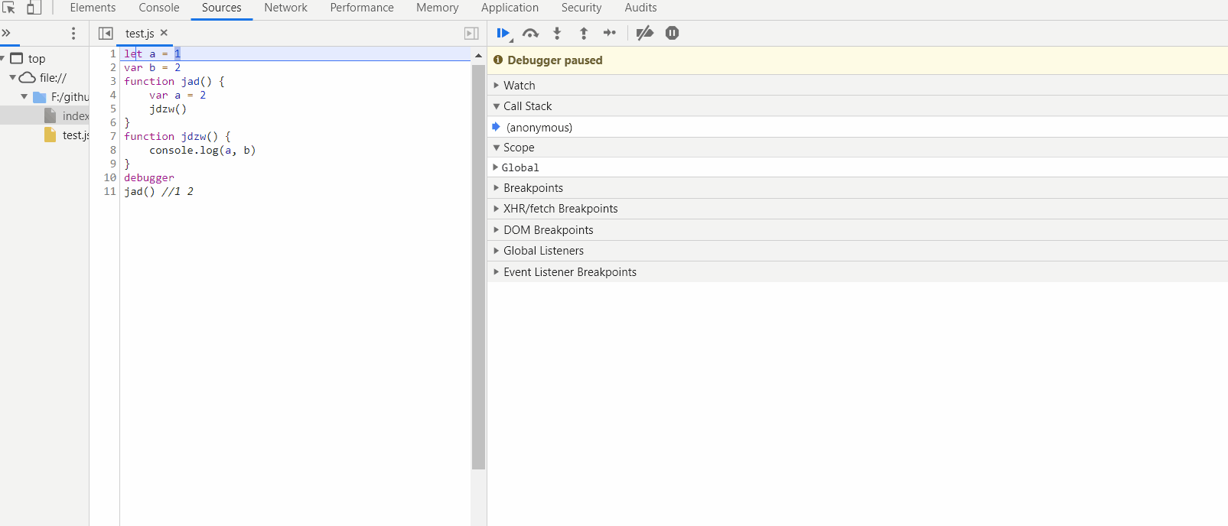Click the active Sources tab

(x=222, y=8)
